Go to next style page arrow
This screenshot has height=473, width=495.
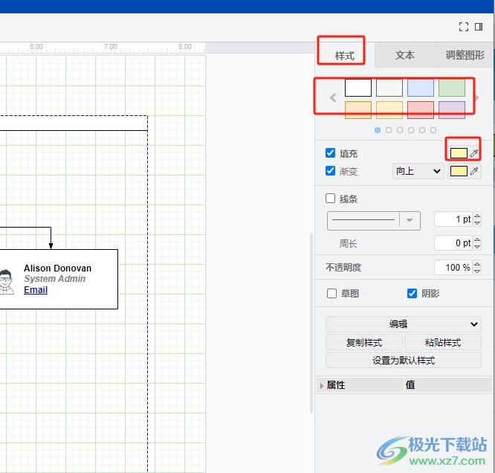tap(477, 97)
